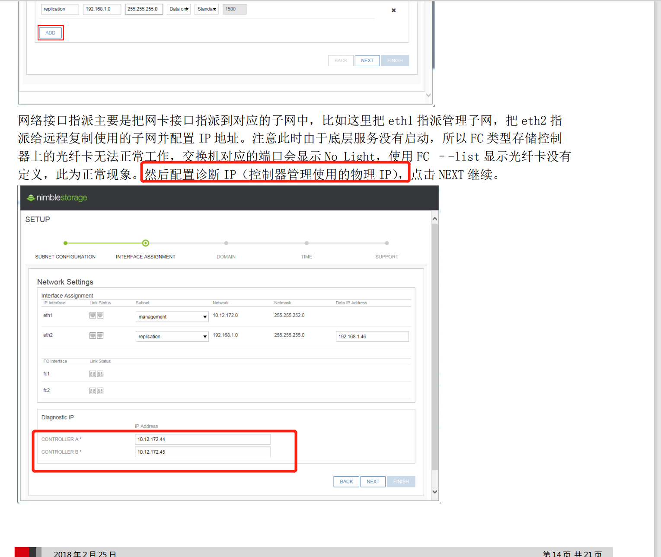This screenshot has height=557, width=661.
Task: Jump to the Domain setup step
Action: 226,257
